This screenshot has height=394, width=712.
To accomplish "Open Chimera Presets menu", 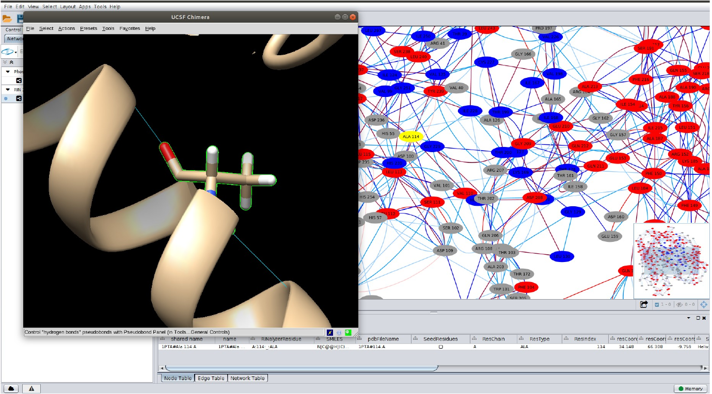I will point(88,28).
